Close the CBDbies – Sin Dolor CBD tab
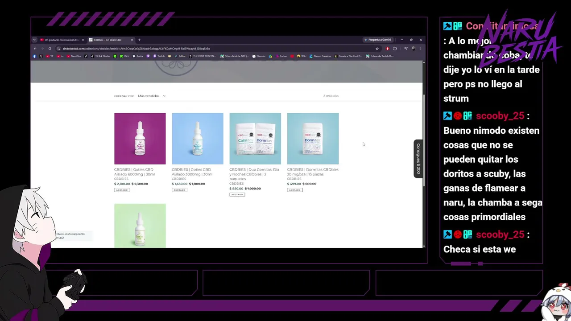 (x=132, y=40)
